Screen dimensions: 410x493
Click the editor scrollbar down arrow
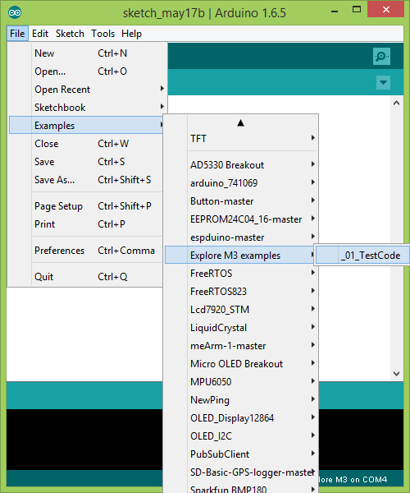pos(397,374)
